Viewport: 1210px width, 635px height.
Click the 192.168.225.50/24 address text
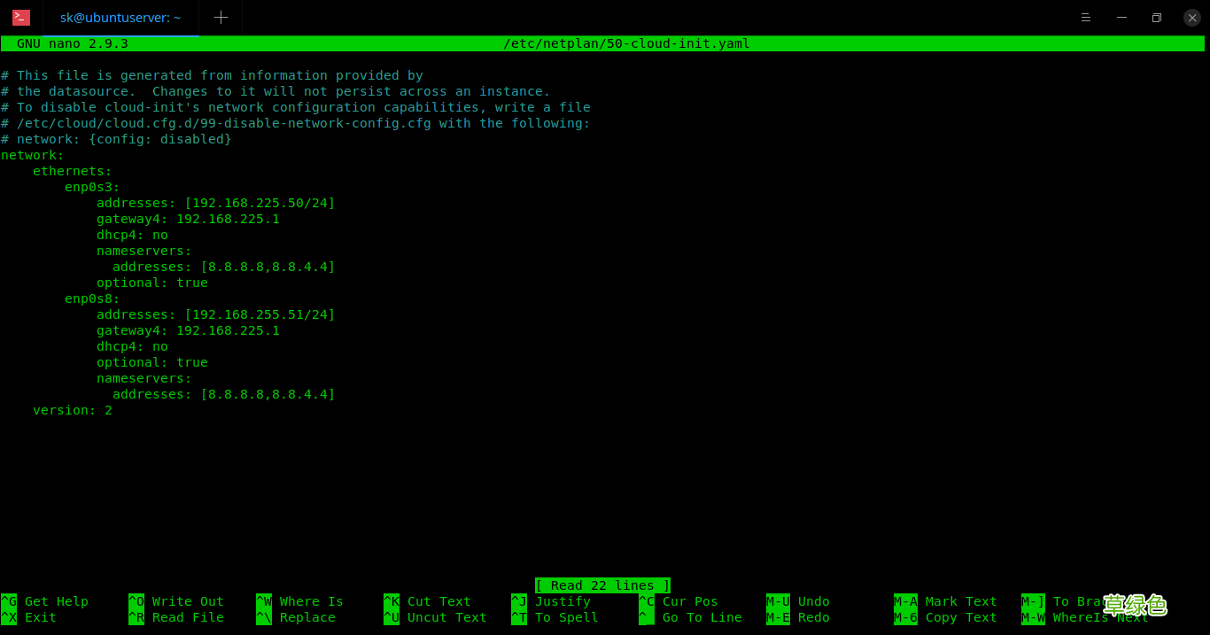tap(260, 203)
